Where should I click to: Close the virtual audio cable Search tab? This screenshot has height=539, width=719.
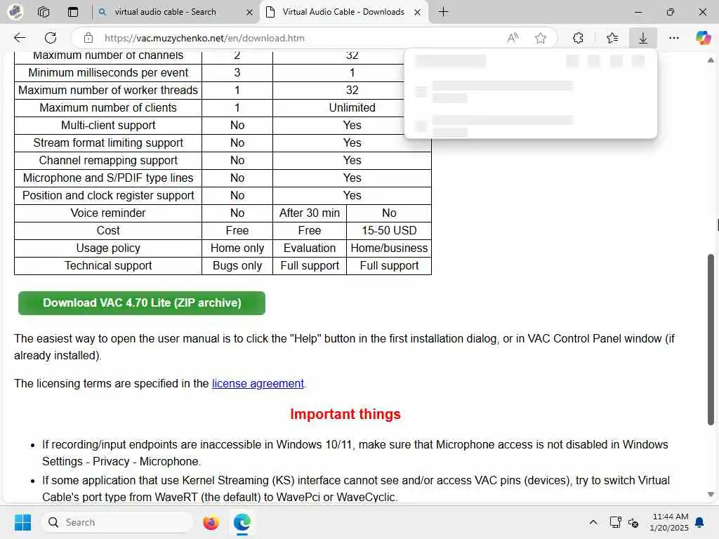click(249, 13)
